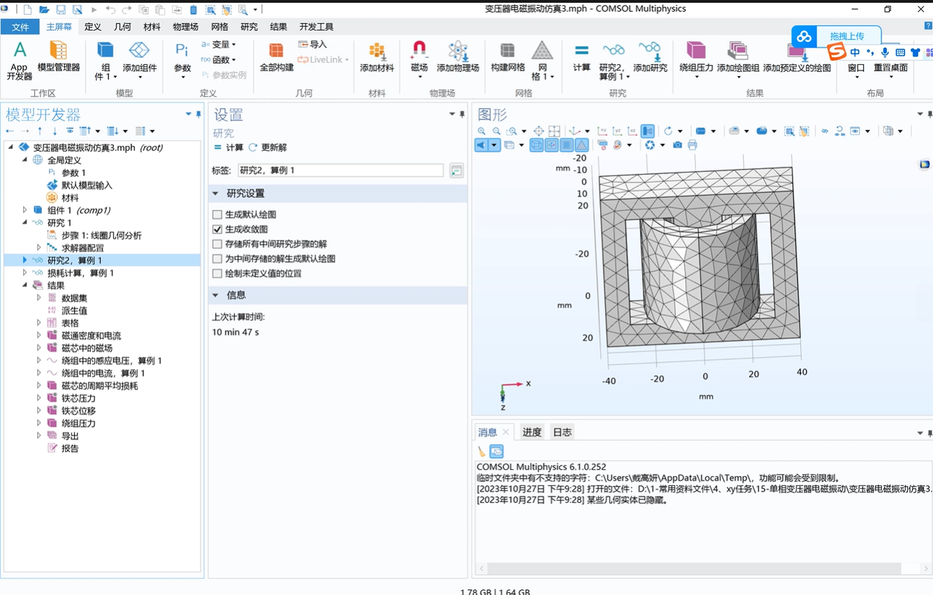The image size is (933, 595).
Task: Click the 标签 text field
Action: pos(341,171)
